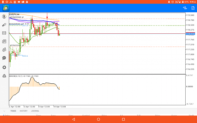This screenshot has width=197, height=123.
Task: Open the mailbox envelope icon
Action: click(4, 33)
